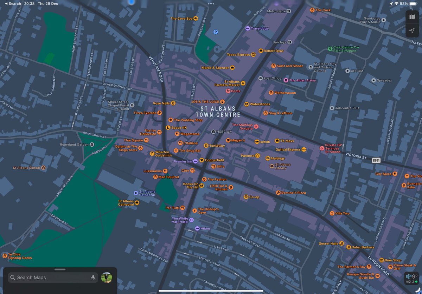This screenshot has height=294, width=422.
Task: Select Slug & Lettuce marker
Action: pos(266,113)
